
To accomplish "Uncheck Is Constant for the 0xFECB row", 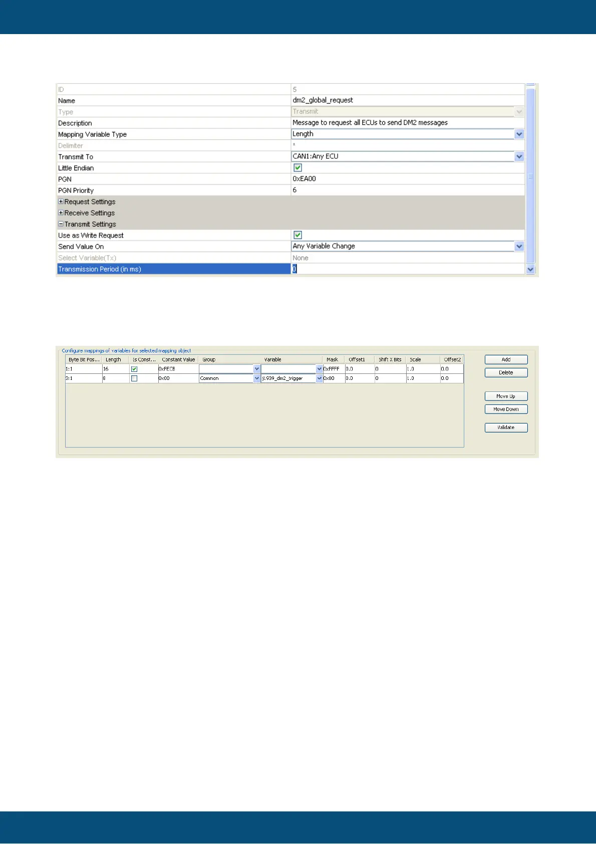I will point(134,369).
